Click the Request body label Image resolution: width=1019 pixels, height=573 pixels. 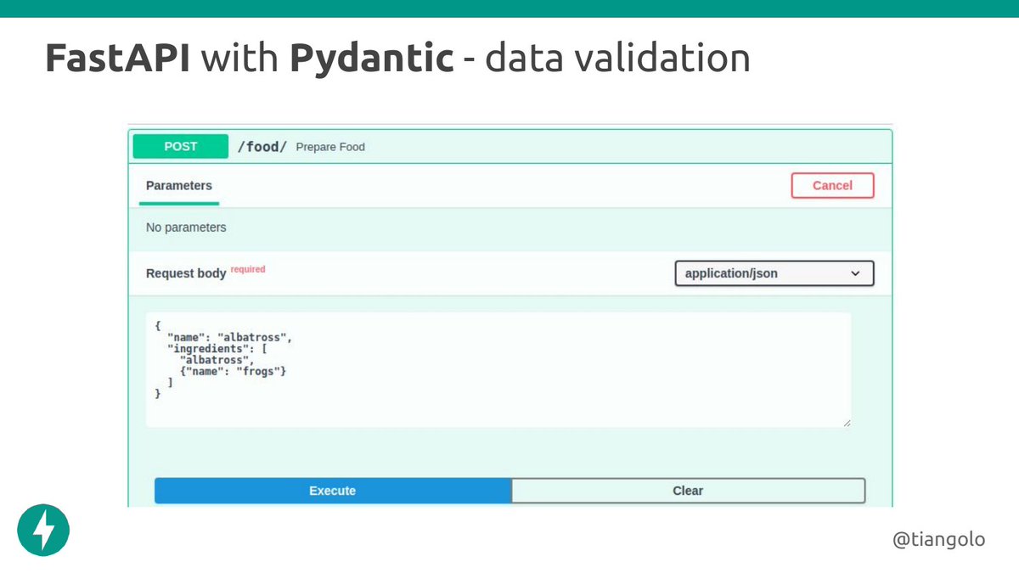pos(186,273)
